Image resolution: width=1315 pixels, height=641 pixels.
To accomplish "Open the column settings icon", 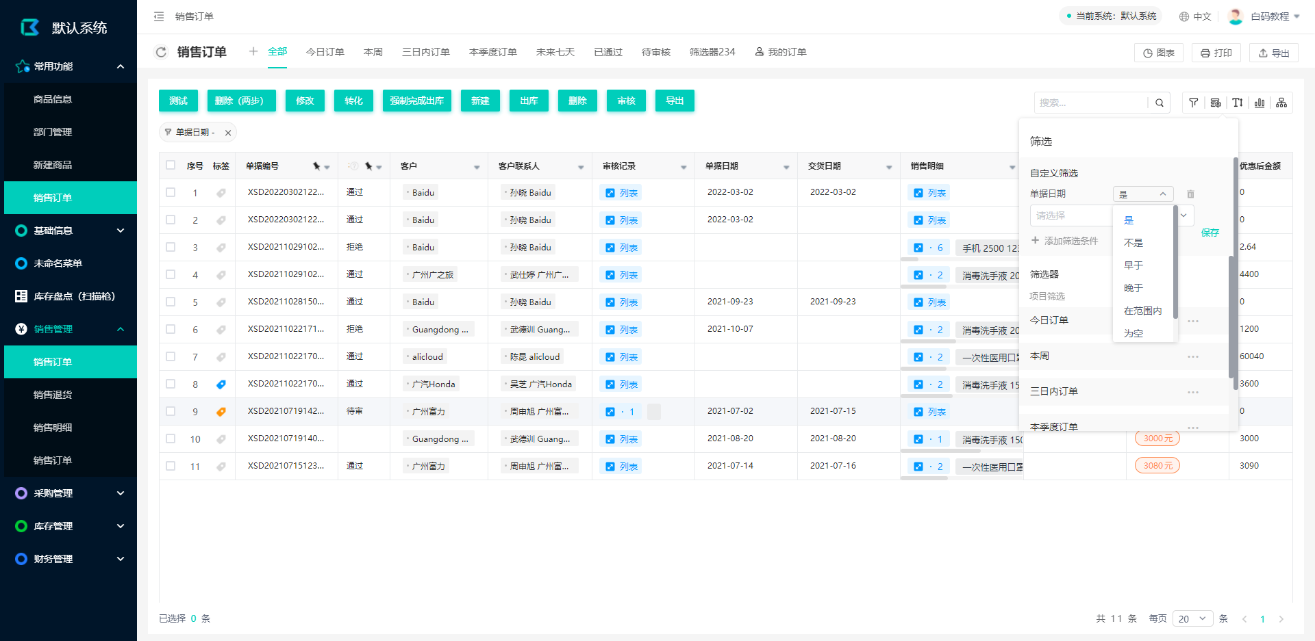I will coord(1216,103).
